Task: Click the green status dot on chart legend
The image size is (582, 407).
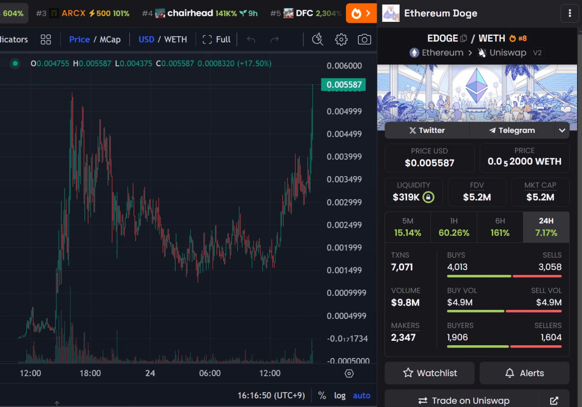Action: coord(15,64)
